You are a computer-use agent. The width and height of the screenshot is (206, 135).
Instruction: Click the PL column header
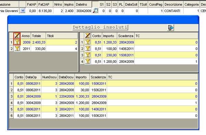(x=121, y=4)
